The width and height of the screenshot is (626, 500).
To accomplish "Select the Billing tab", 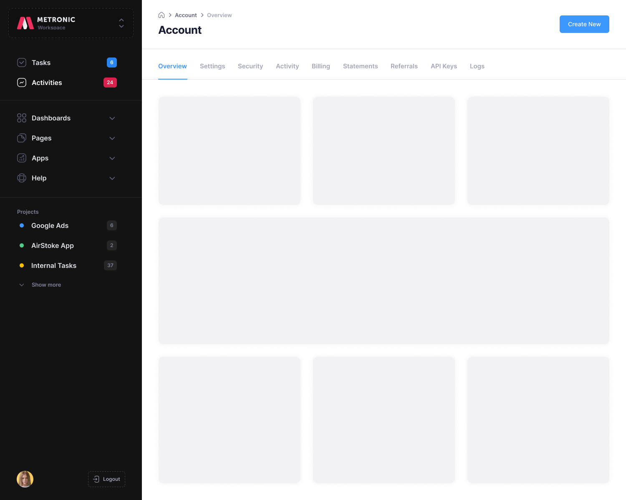I will tap(321, 66).
